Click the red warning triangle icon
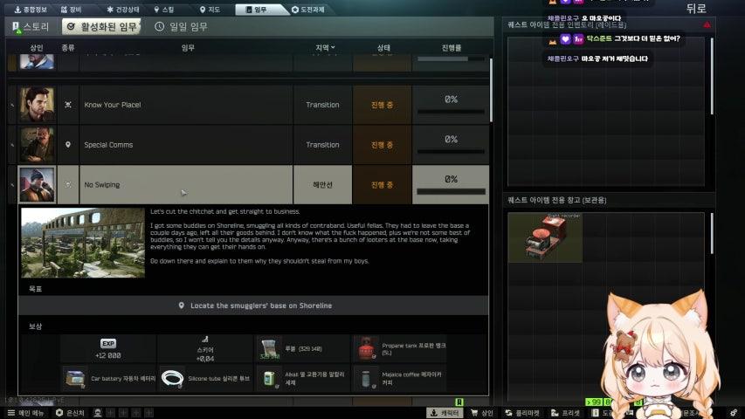 point(707,24)
